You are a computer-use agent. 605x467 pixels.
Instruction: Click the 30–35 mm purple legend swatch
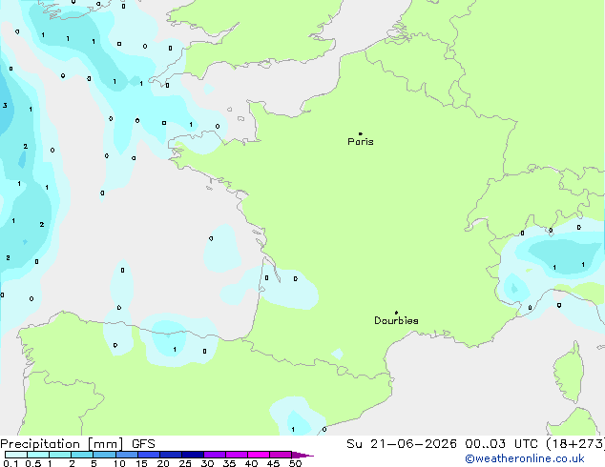215,455
